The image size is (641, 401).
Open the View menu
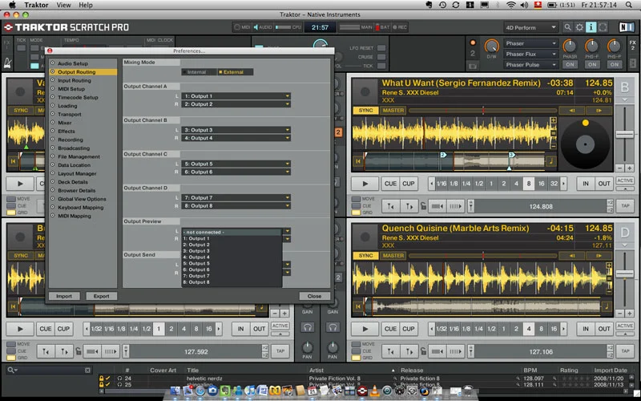[x=63, y=5]
